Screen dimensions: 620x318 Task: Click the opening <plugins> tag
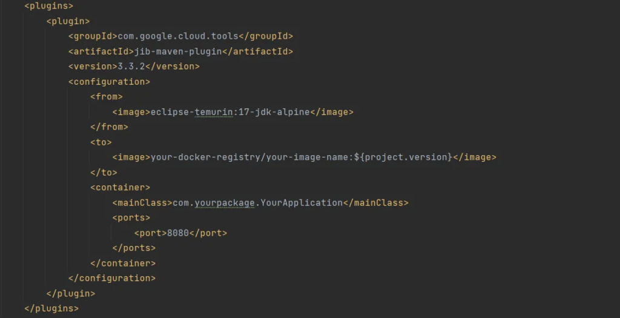click(x=48, y=6)
